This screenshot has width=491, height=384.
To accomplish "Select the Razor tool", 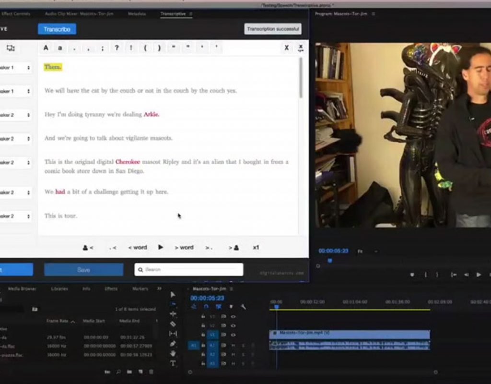I will click(173, 324).
